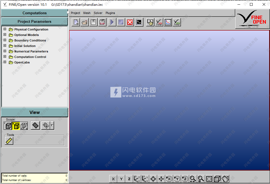Viewport: 270px width, 184px height.
Task: Kill the solver with the red X icon
Action: pyautogui.click(x=130, y=22)
